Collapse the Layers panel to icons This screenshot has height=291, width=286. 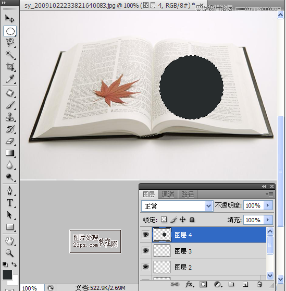click(x=264, y=187)
